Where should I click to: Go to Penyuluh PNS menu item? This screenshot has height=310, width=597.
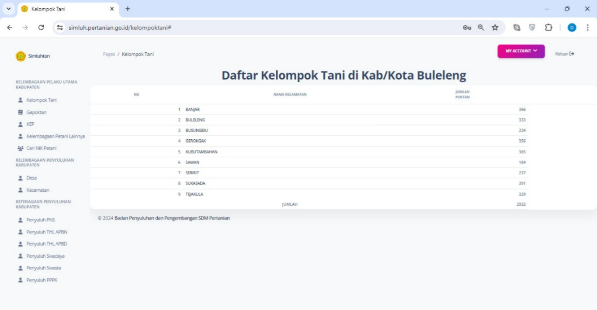point(40,220)
